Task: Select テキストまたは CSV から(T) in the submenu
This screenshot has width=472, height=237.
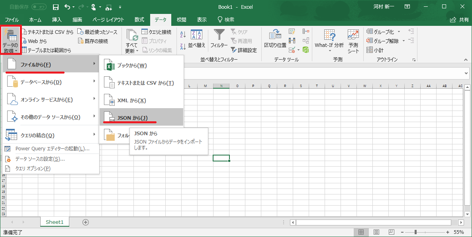Action: click(x=141, y=83)
